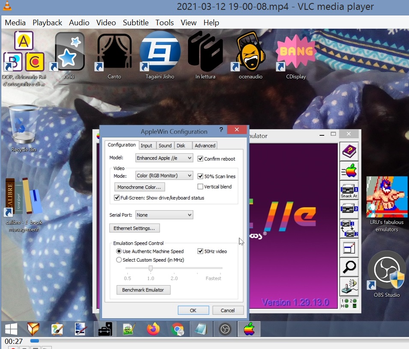Screen dimensions: 409x349
Task: Switch to the Sound tab
Action: pos(165,146)
